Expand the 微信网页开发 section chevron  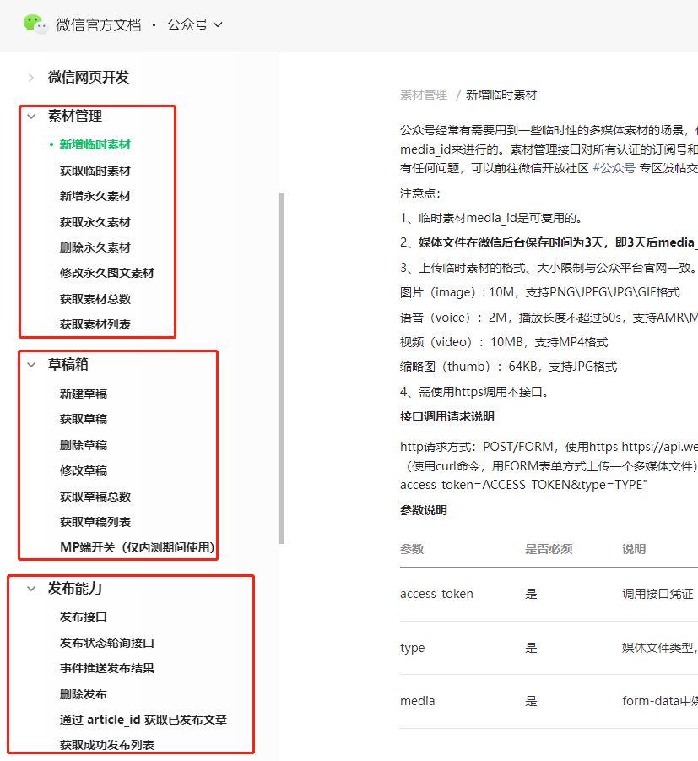point(31,78)
